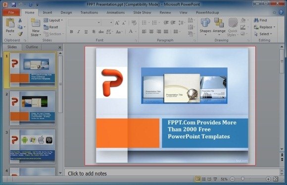Click the Reset slide button
The width and height of the screenshot is (287, 185).
point(51,27)
